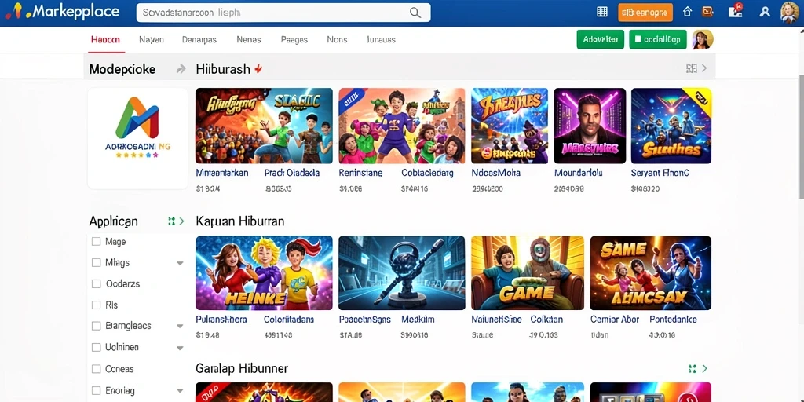The height and width of the screenshot is (402, 804).
Task: Click the Markepplace logo icon
Action: [14, 12]
